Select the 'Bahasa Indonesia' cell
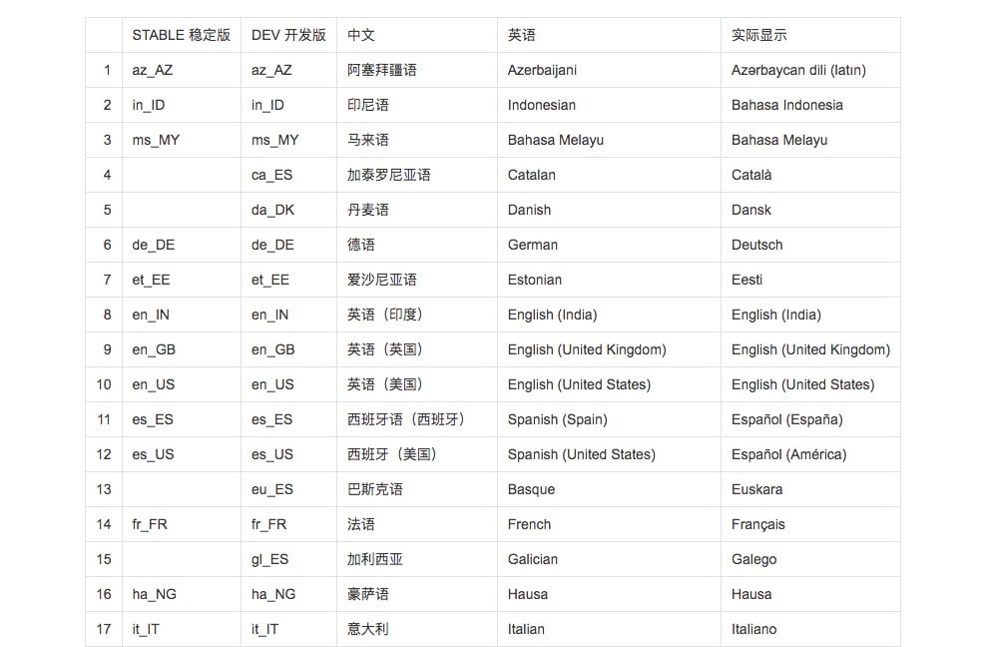Screen dimensions: 998x647 tap(810, 105)
